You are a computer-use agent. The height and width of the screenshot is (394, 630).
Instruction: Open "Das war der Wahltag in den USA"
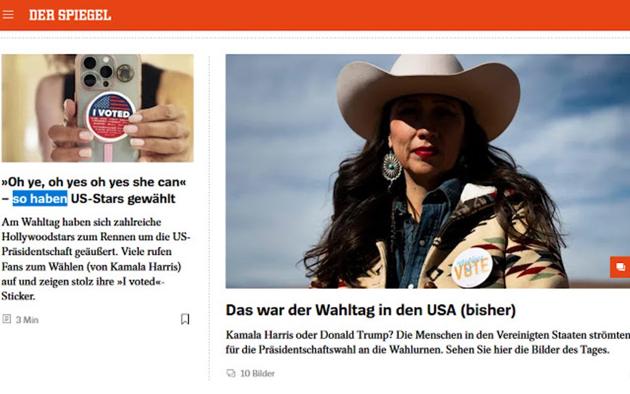pyautogui.click(x=371, y=310)
